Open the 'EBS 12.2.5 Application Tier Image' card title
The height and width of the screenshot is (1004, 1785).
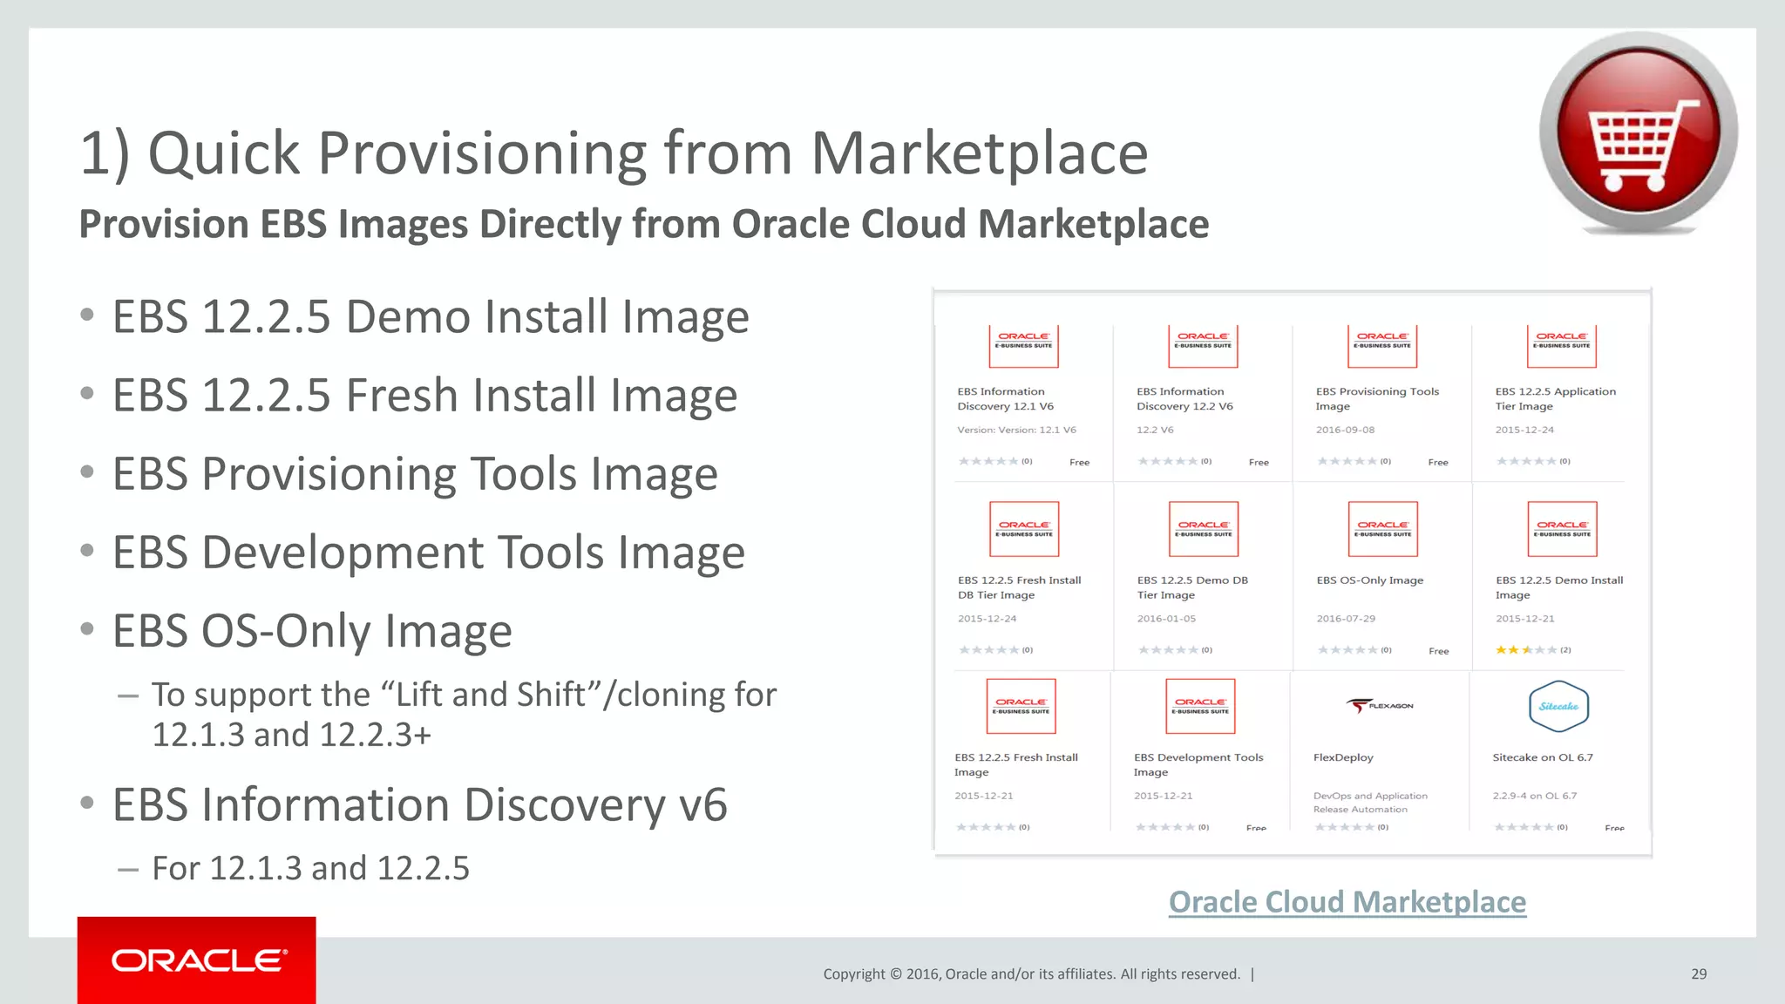[x=1556, y=399]
